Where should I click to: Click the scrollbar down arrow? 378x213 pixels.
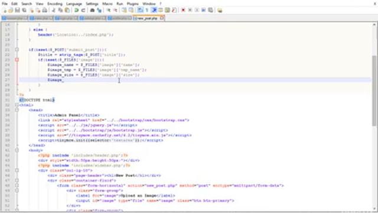[374, 209]
